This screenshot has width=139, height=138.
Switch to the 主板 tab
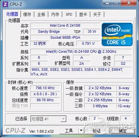(x=41, y=14)
